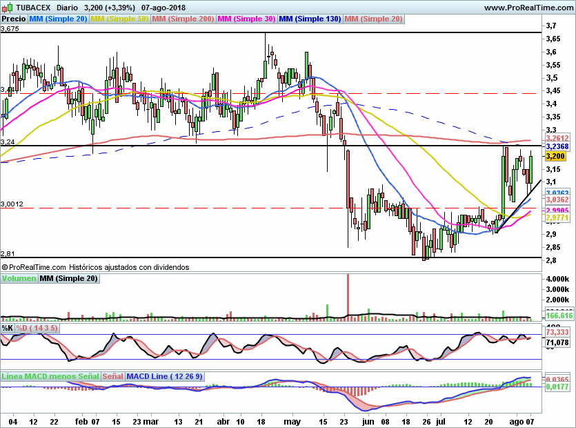Open the MACD Line (12 26 9) label
This screenshot has height=428, width=576.
click(164, 377)
